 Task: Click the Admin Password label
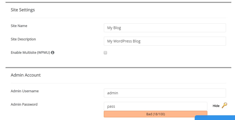[24, 105]
